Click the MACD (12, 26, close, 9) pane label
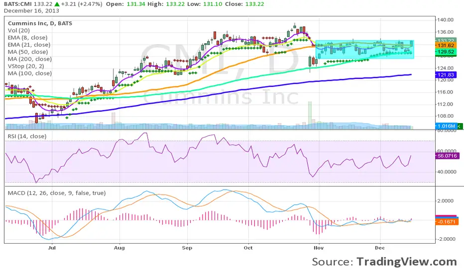The image size is (464, 273). (57, 193)
